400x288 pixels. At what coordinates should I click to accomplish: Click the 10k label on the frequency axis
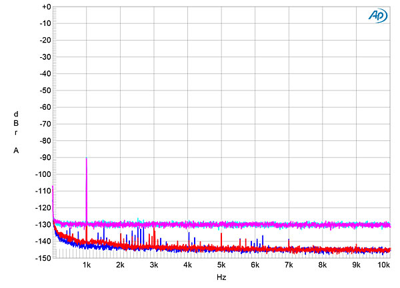383,265
